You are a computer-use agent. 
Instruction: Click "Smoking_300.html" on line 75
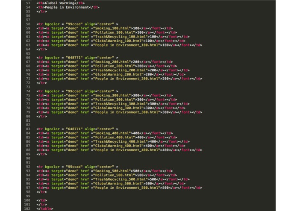coord(112,95)
